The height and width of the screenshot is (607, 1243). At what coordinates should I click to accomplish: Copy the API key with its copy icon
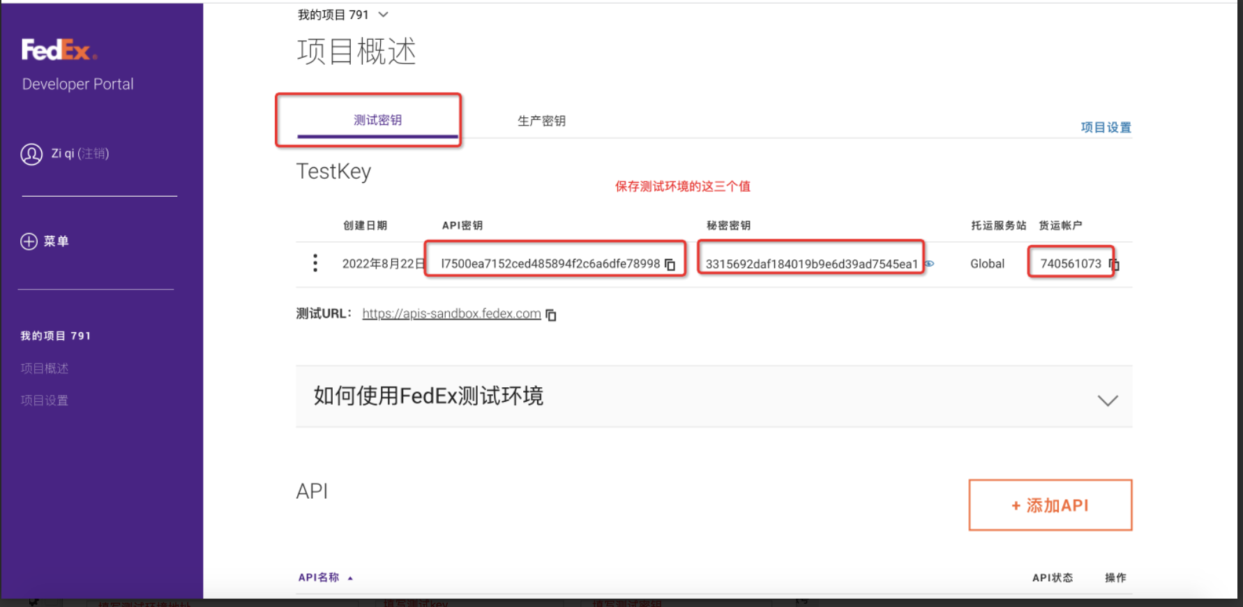pyautogui.click(x=670, y=264)
